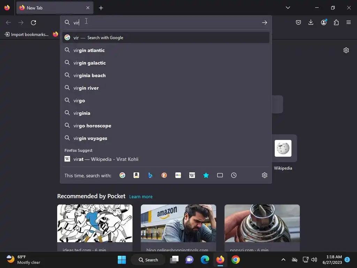Click into the address bar text field

click(166, 23)
